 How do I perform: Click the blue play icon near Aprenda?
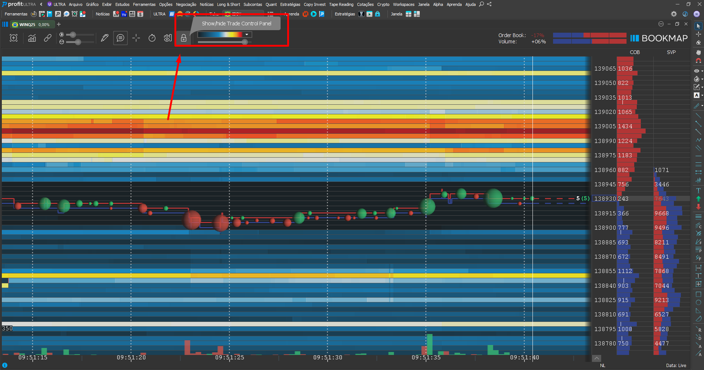click(314, 14)
